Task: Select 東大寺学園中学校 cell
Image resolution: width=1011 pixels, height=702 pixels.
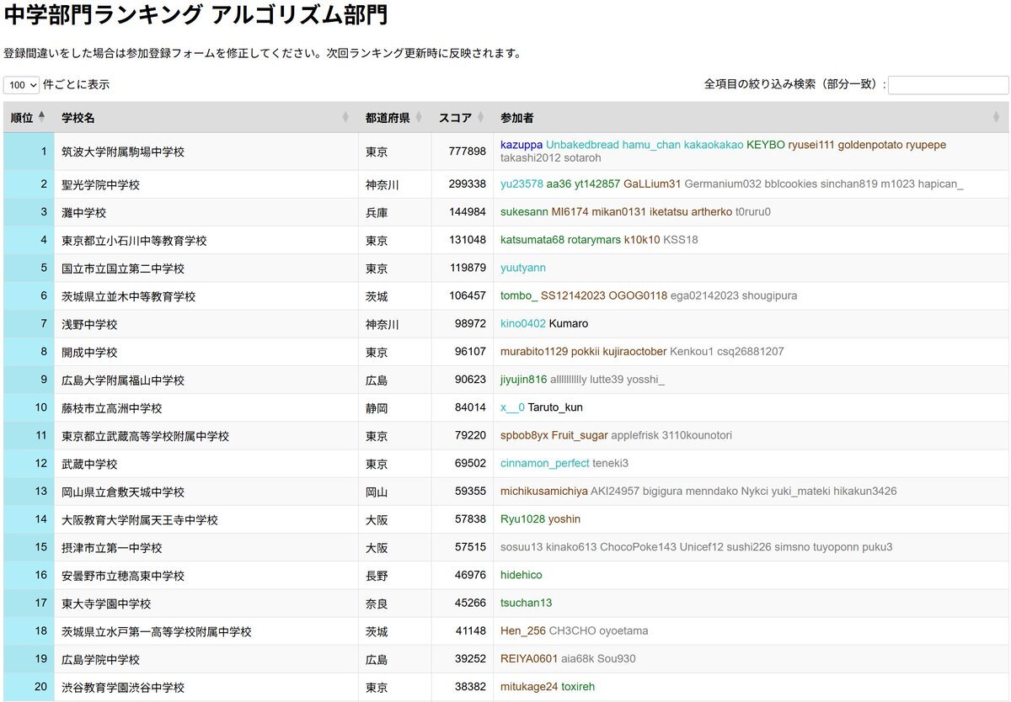Action: pos(206,604)
